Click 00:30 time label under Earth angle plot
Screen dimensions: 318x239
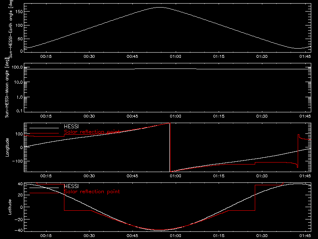(x=89, y=57)
